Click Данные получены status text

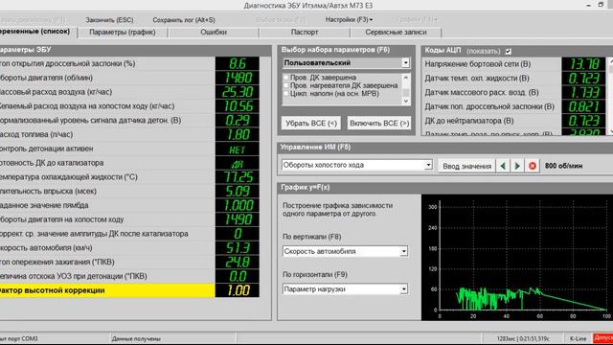coord(136,338)
